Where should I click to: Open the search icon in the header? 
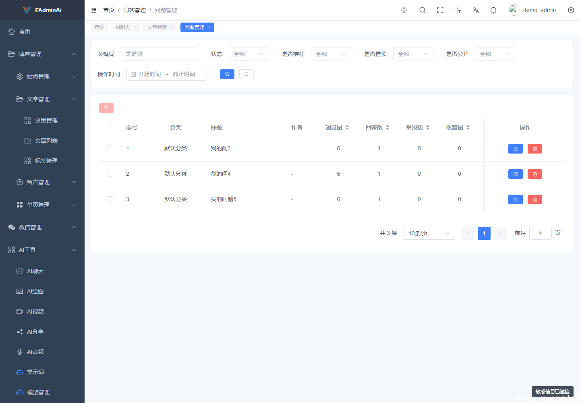click(x=423, y=10)
